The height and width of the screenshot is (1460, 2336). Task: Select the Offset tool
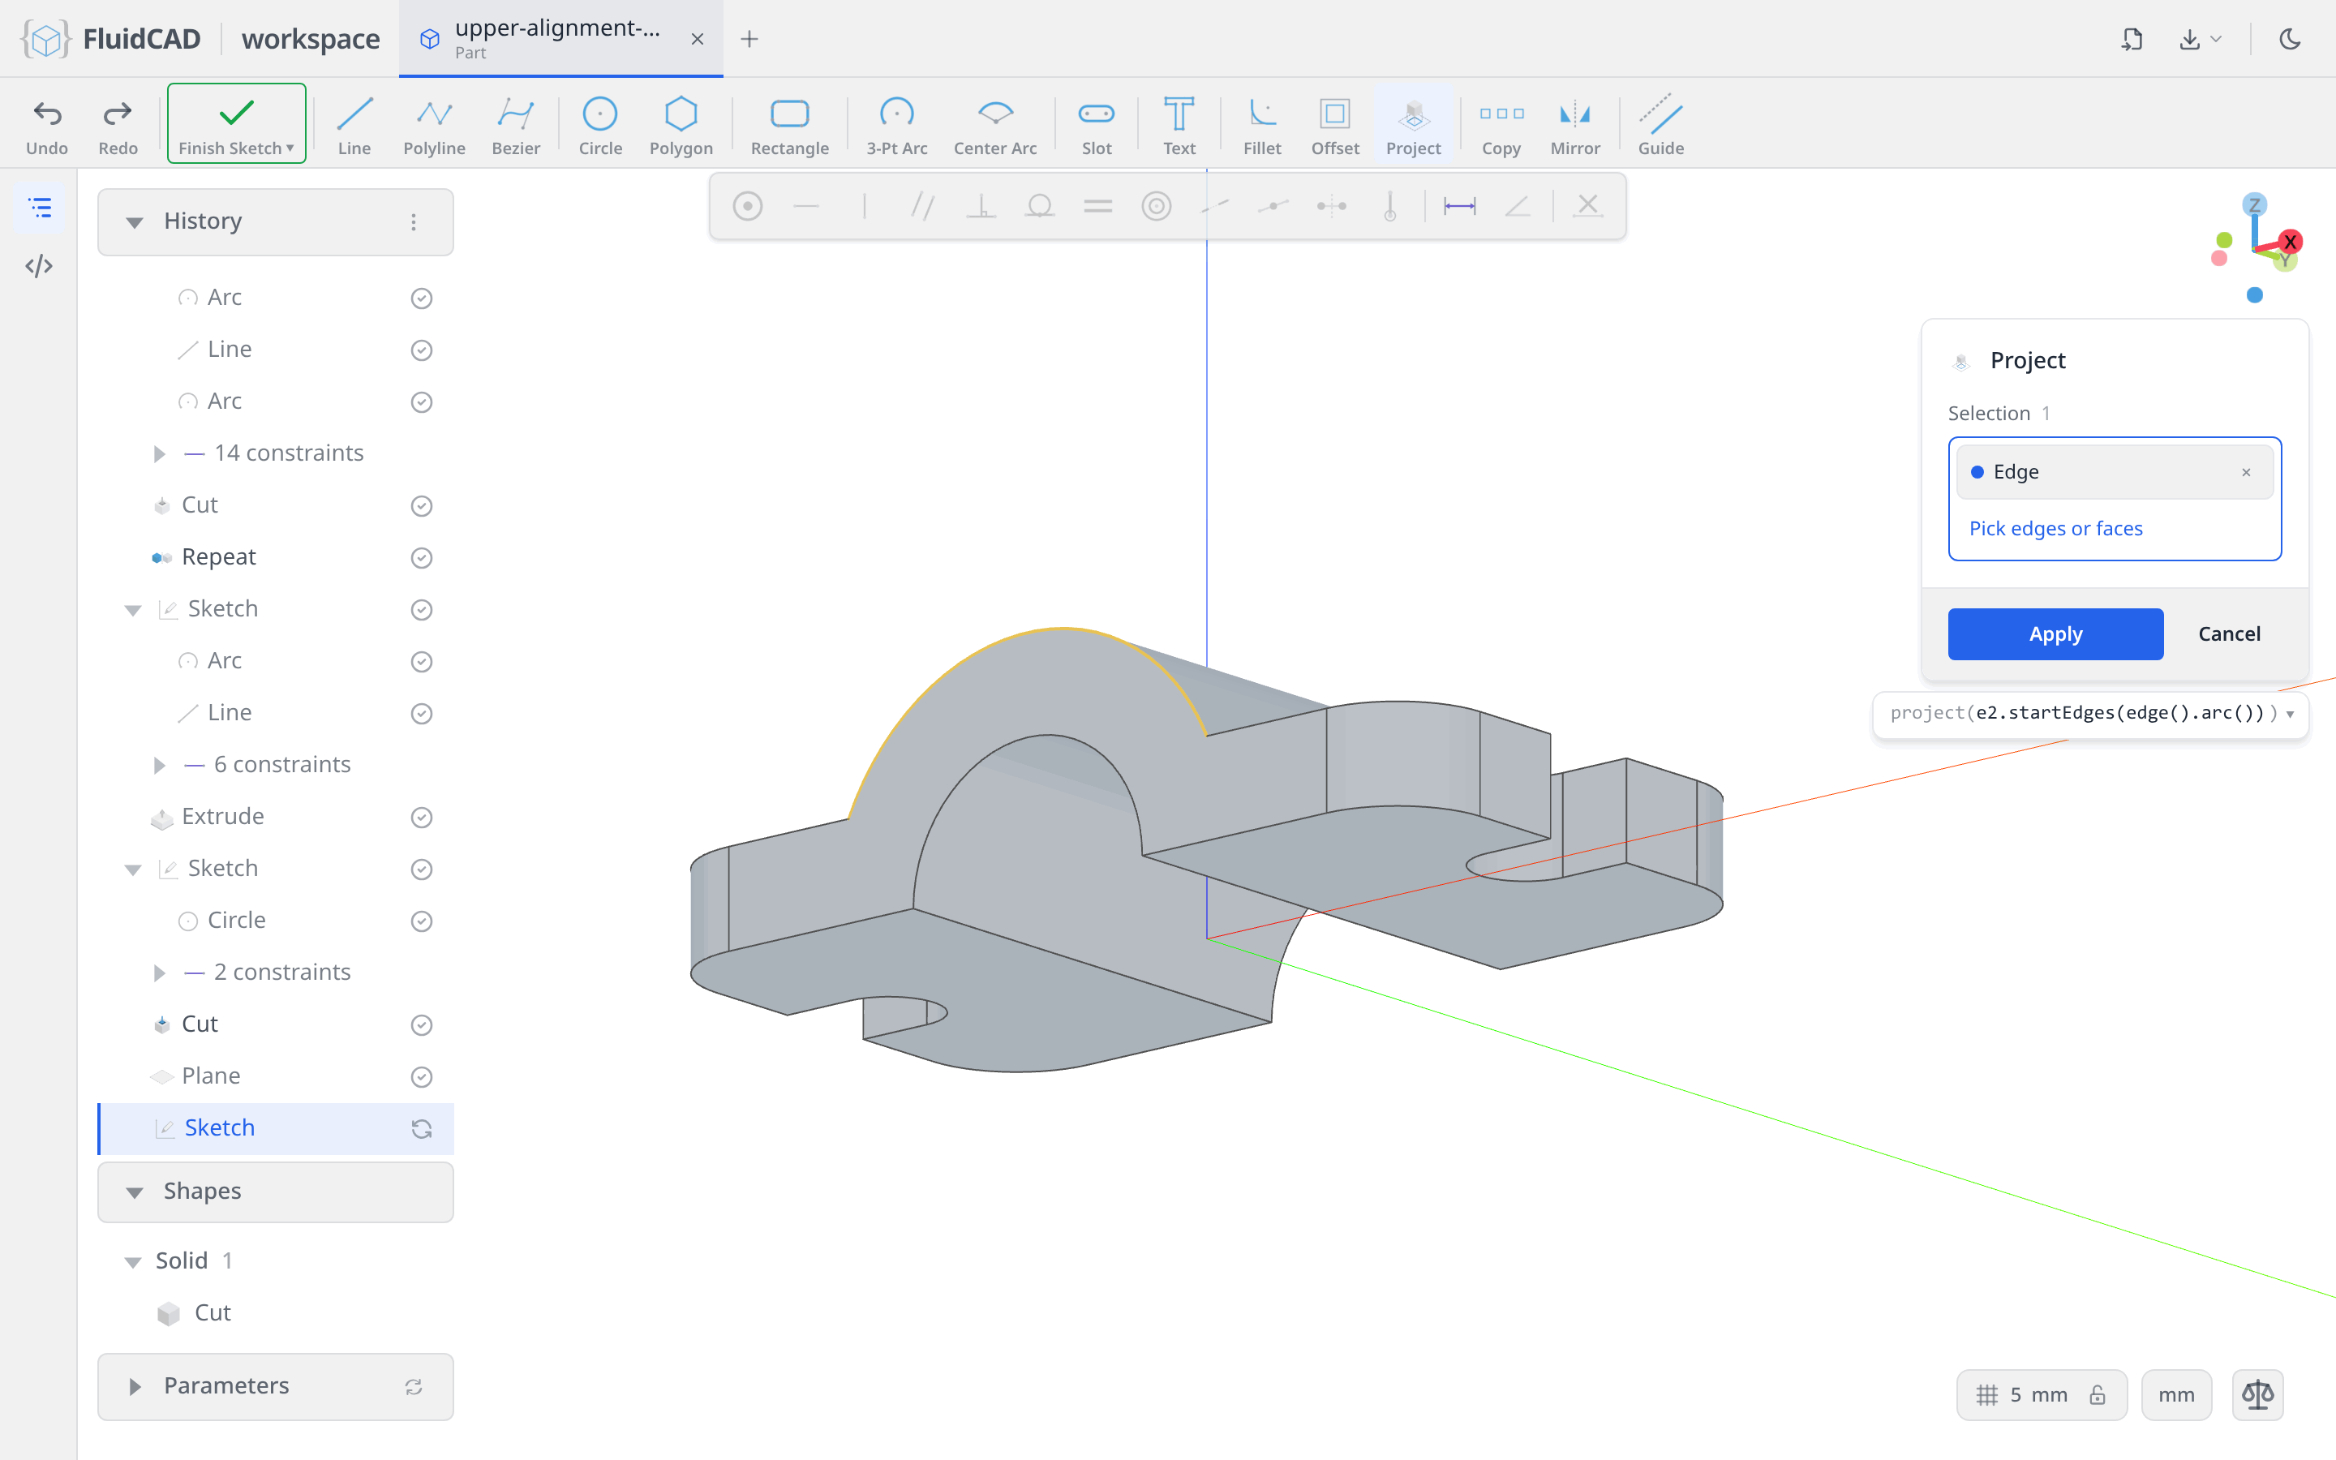pyautogui.click(x=1335, y=126)
